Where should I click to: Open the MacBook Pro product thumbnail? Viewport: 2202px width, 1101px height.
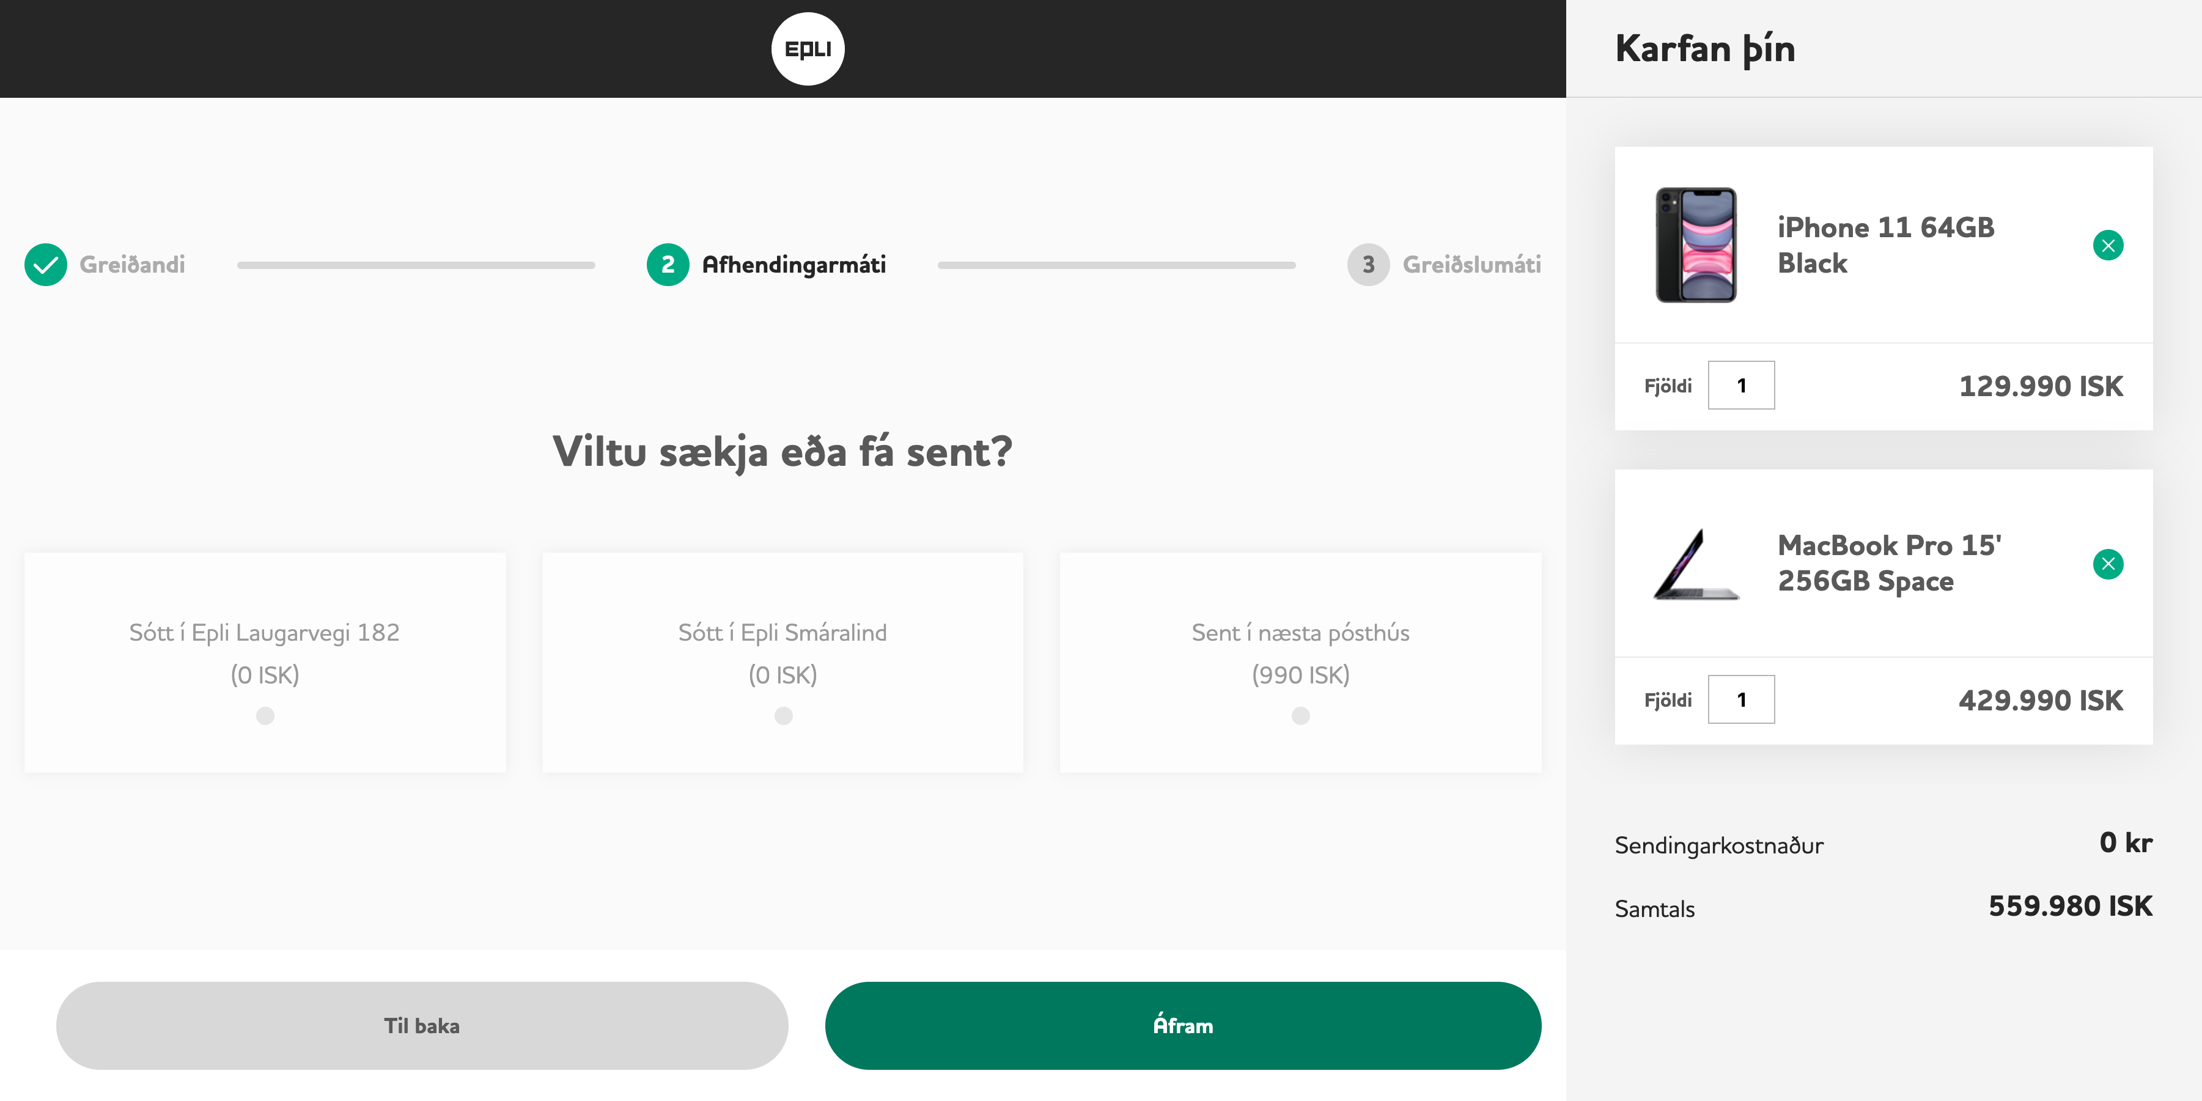pyautogui.click(x=1696, y=564)
